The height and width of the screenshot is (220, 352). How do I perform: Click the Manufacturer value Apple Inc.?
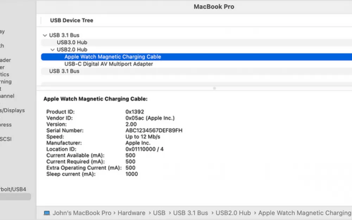coord(138,143)
